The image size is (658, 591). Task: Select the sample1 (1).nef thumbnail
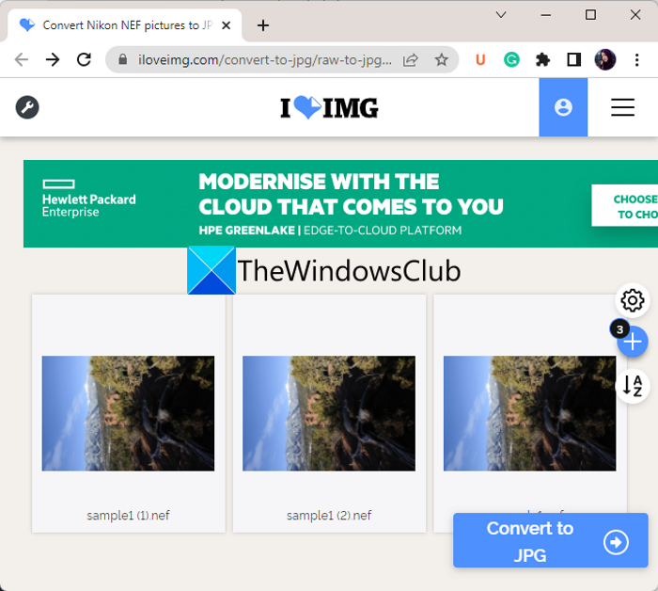click(x=128, y=413)
